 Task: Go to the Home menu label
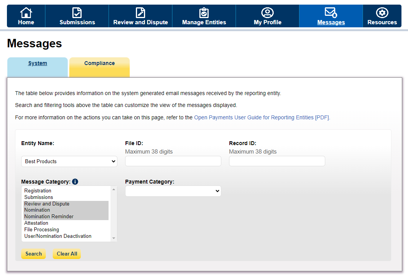pyautogui.click(x=26, y=22)
